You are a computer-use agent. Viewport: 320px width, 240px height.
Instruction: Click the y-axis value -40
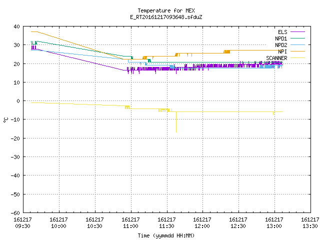(x=15, y=175)
